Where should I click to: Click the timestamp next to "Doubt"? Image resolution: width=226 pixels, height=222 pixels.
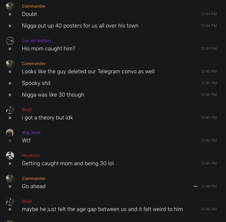(x=208, y=14)
